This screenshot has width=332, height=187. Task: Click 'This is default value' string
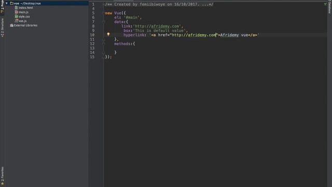point(160,31)
